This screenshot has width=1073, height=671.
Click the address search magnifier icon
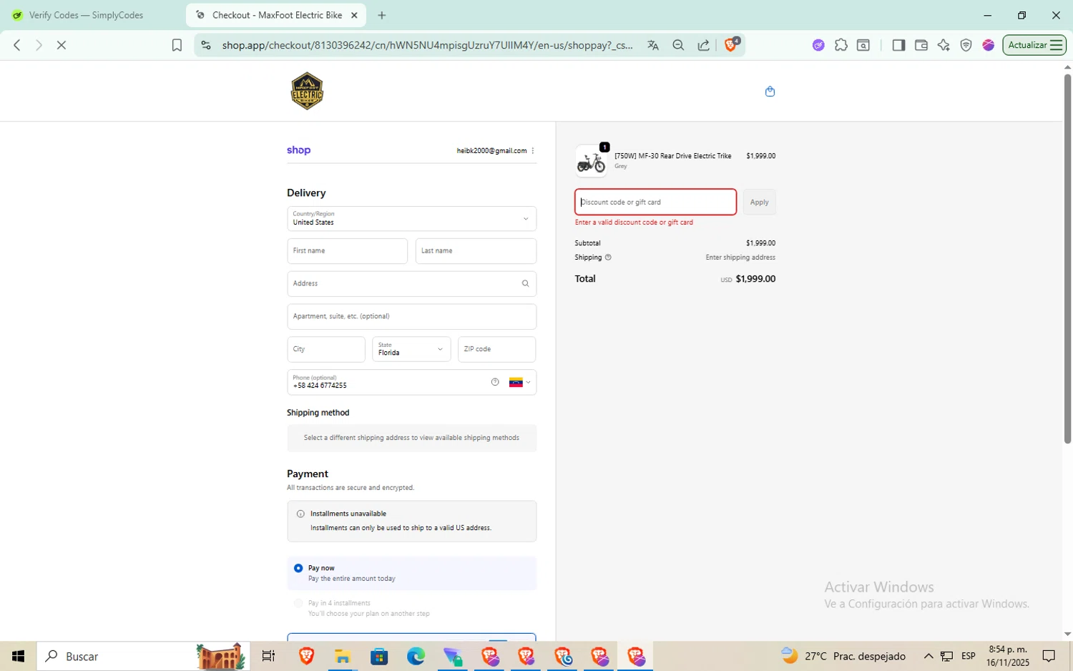pyautogui.click(x=525, y=283)
